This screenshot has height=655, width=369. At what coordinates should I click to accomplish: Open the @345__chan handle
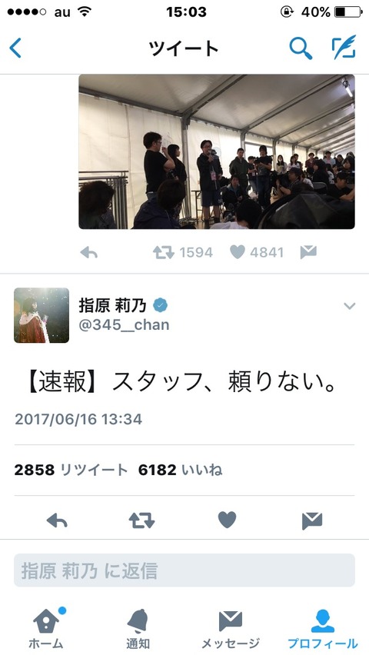124,325
